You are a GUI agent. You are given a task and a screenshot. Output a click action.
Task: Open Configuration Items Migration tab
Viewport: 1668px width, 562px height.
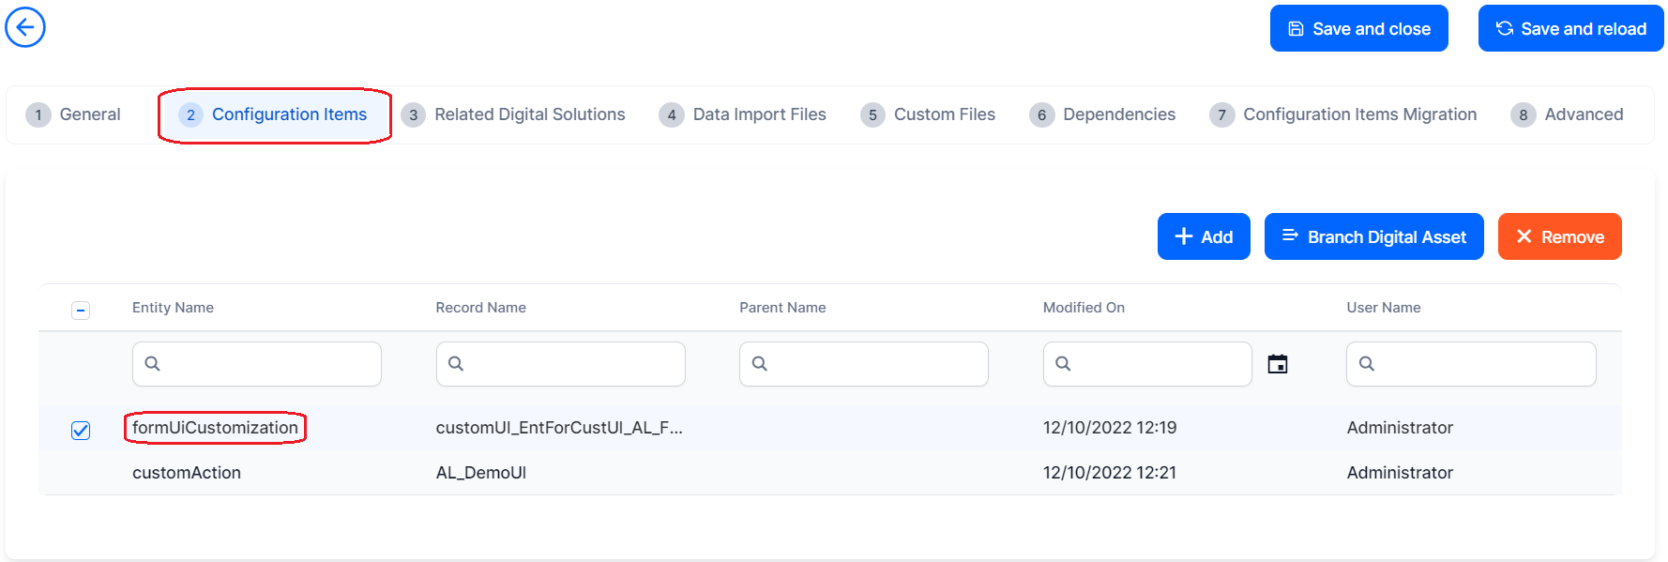pos(1343,114)
